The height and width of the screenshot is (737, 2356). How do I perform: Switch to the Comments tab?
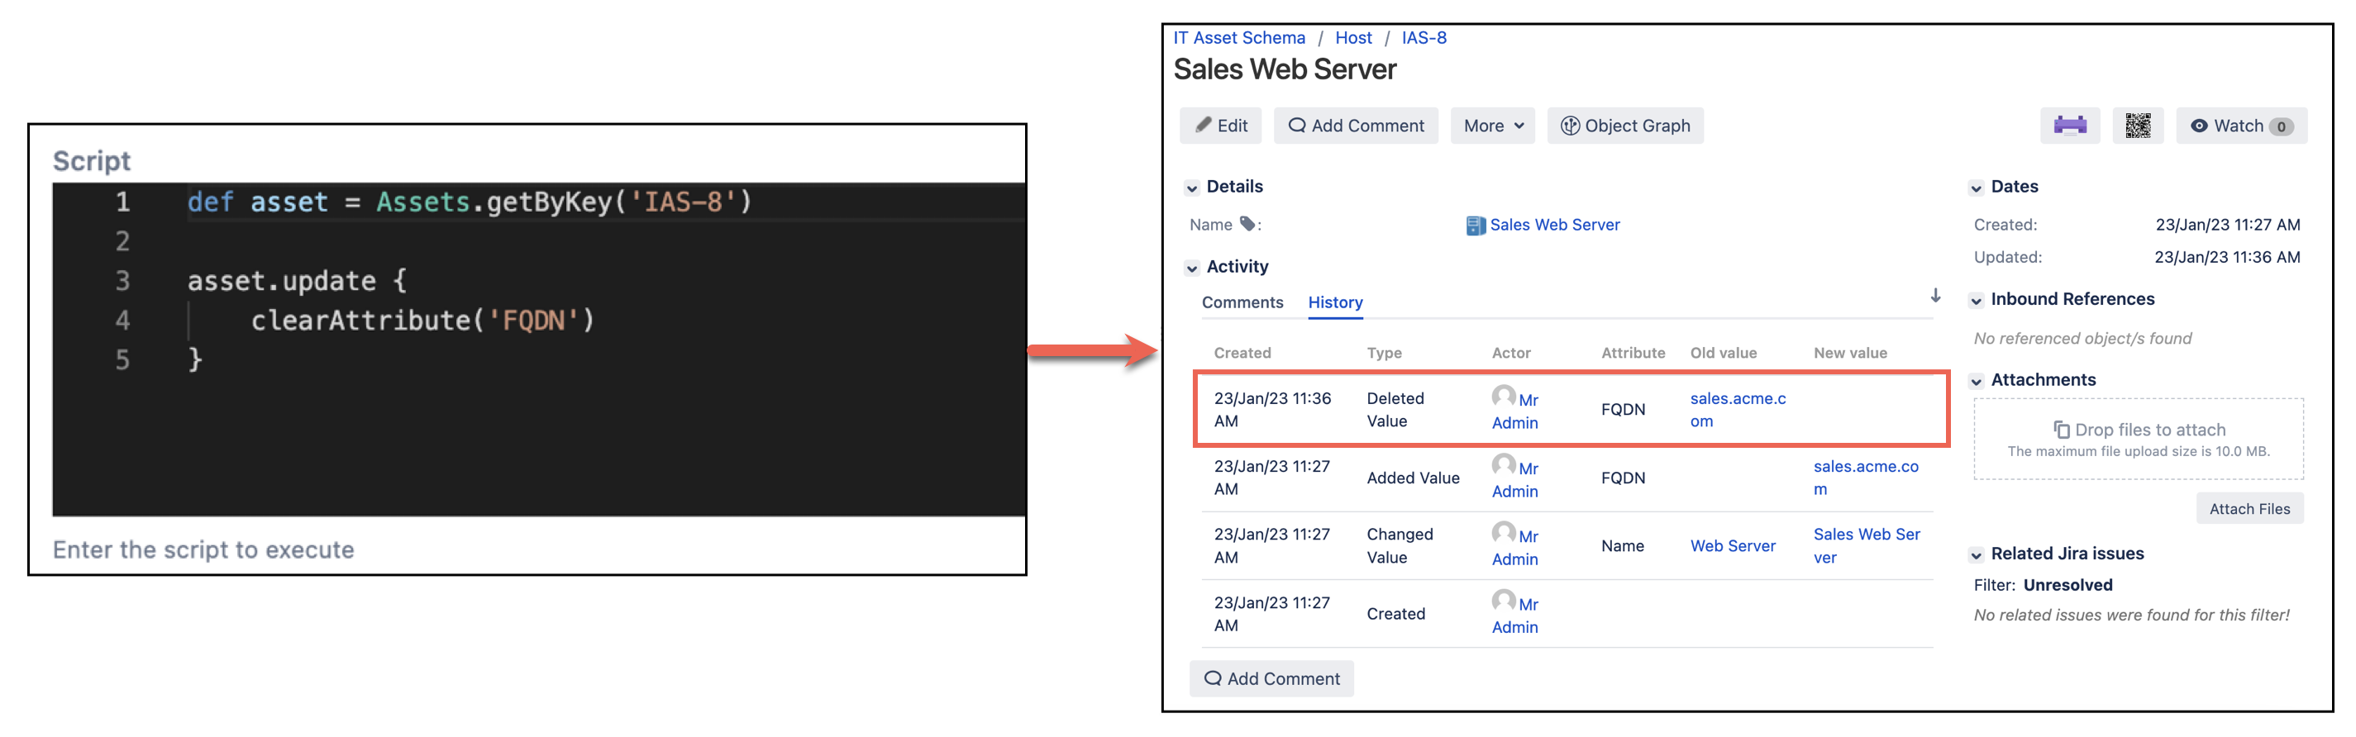[1242, 302]
